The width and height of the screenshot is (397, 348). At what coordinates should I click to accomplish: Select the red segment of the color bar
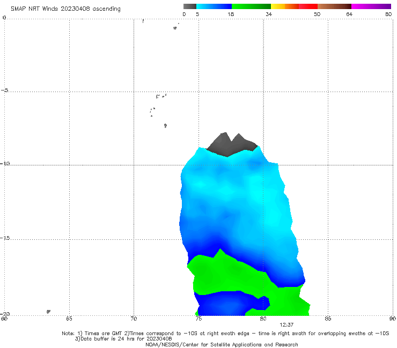tap(308, 6)
